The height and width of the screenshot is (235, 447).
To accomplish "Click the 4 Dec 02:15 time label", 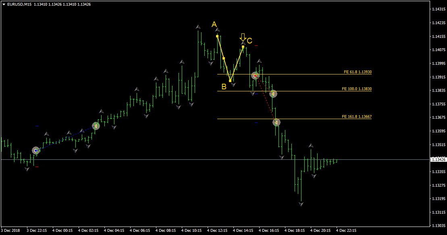I will point(88,231).
